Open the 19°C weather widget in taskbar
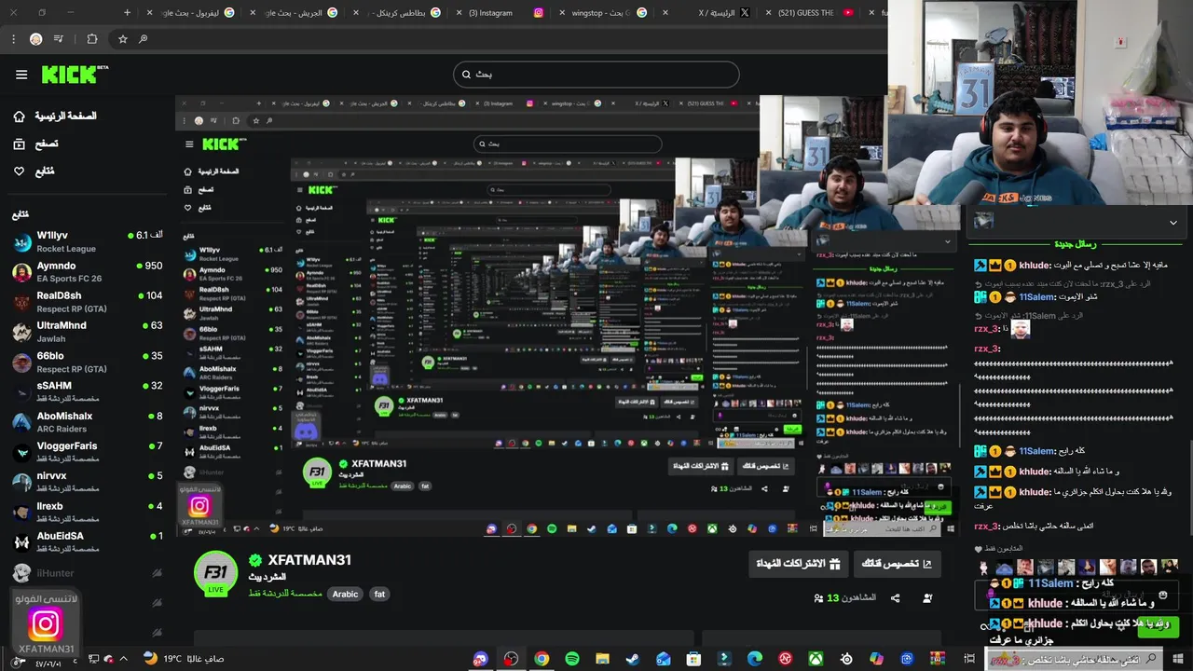 point(185,659)
